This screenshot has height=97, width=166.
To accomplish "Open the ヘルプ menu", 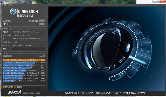I will pos(10,5).
